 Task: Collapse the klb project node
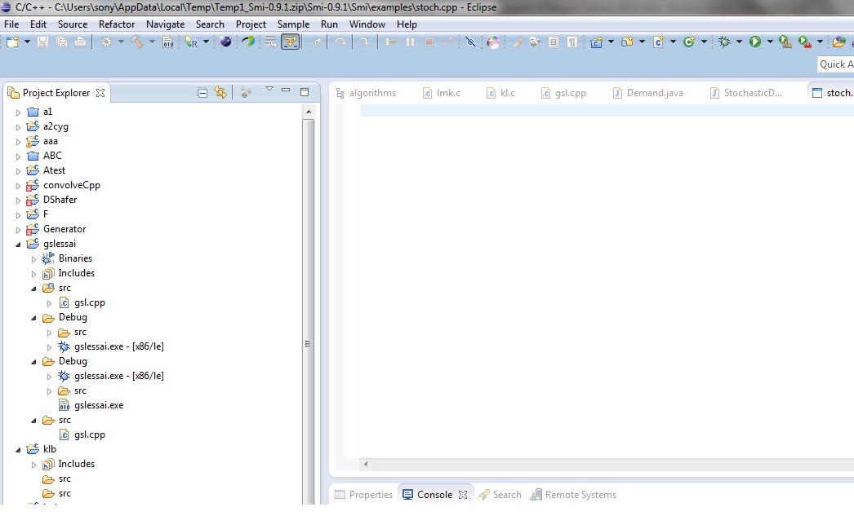tap(18, 450)
